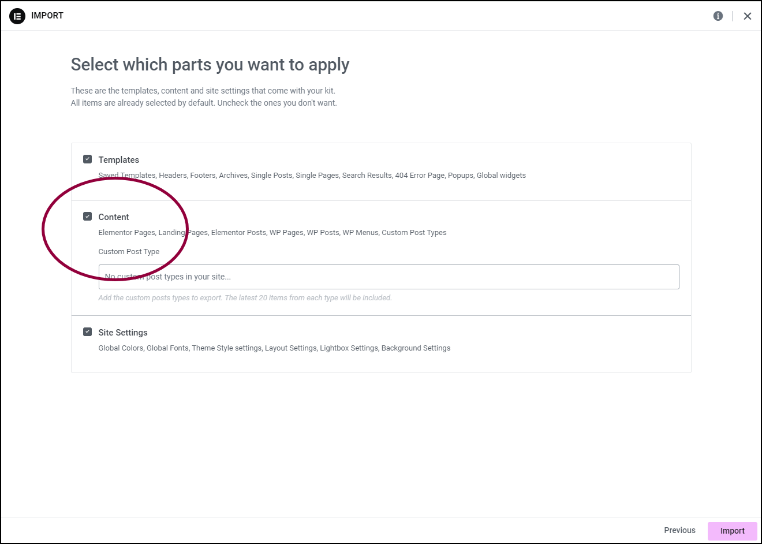
Task: Uncheck the Content checkbox
Action: coord(88,216)
